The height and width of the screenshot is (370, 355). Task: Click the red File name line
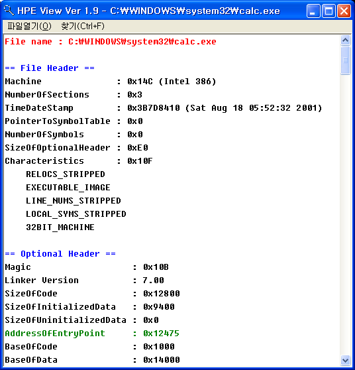coord(111,42)
